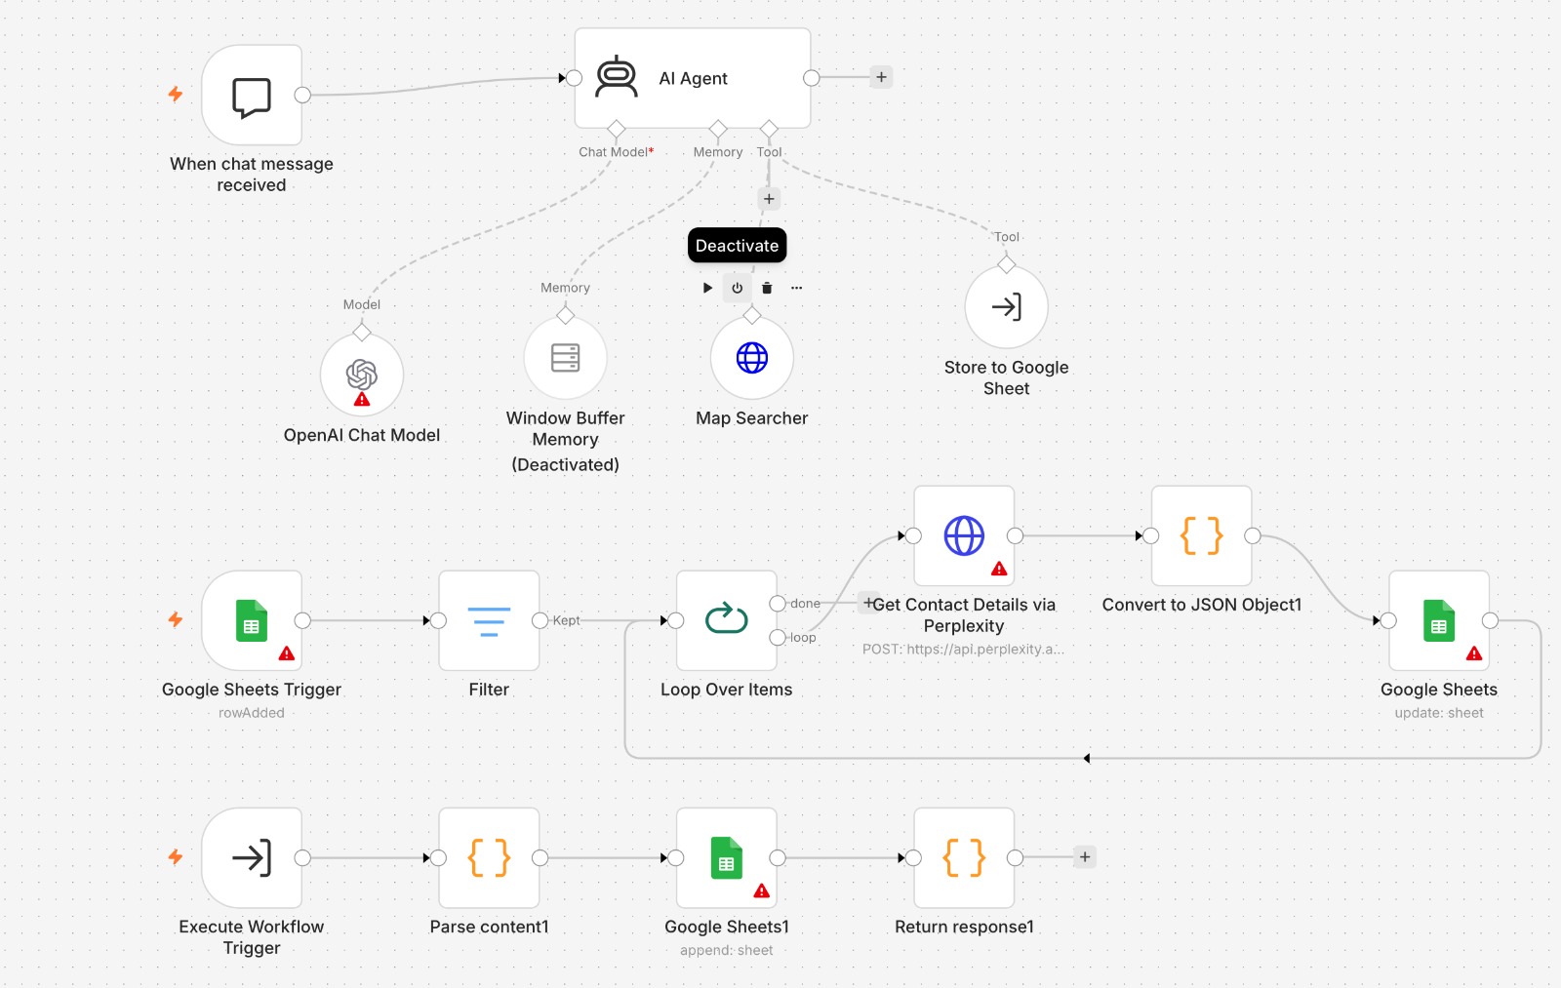Select the When chat message received node

tap(252, 96)
